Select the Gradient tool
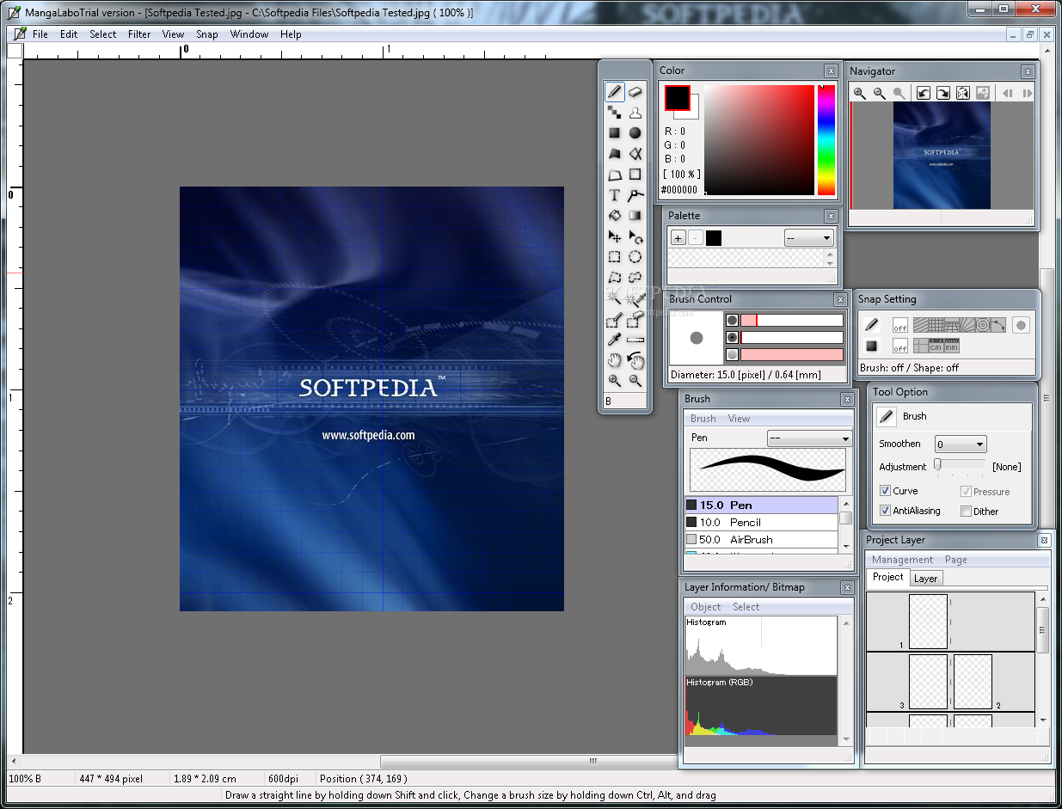Screen dimensions: 1062x809 (x=635, y=216)
